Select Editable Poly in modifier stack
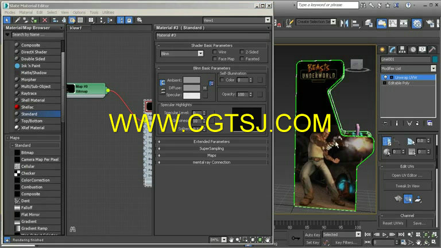The image size is (441, 248). 399,83
